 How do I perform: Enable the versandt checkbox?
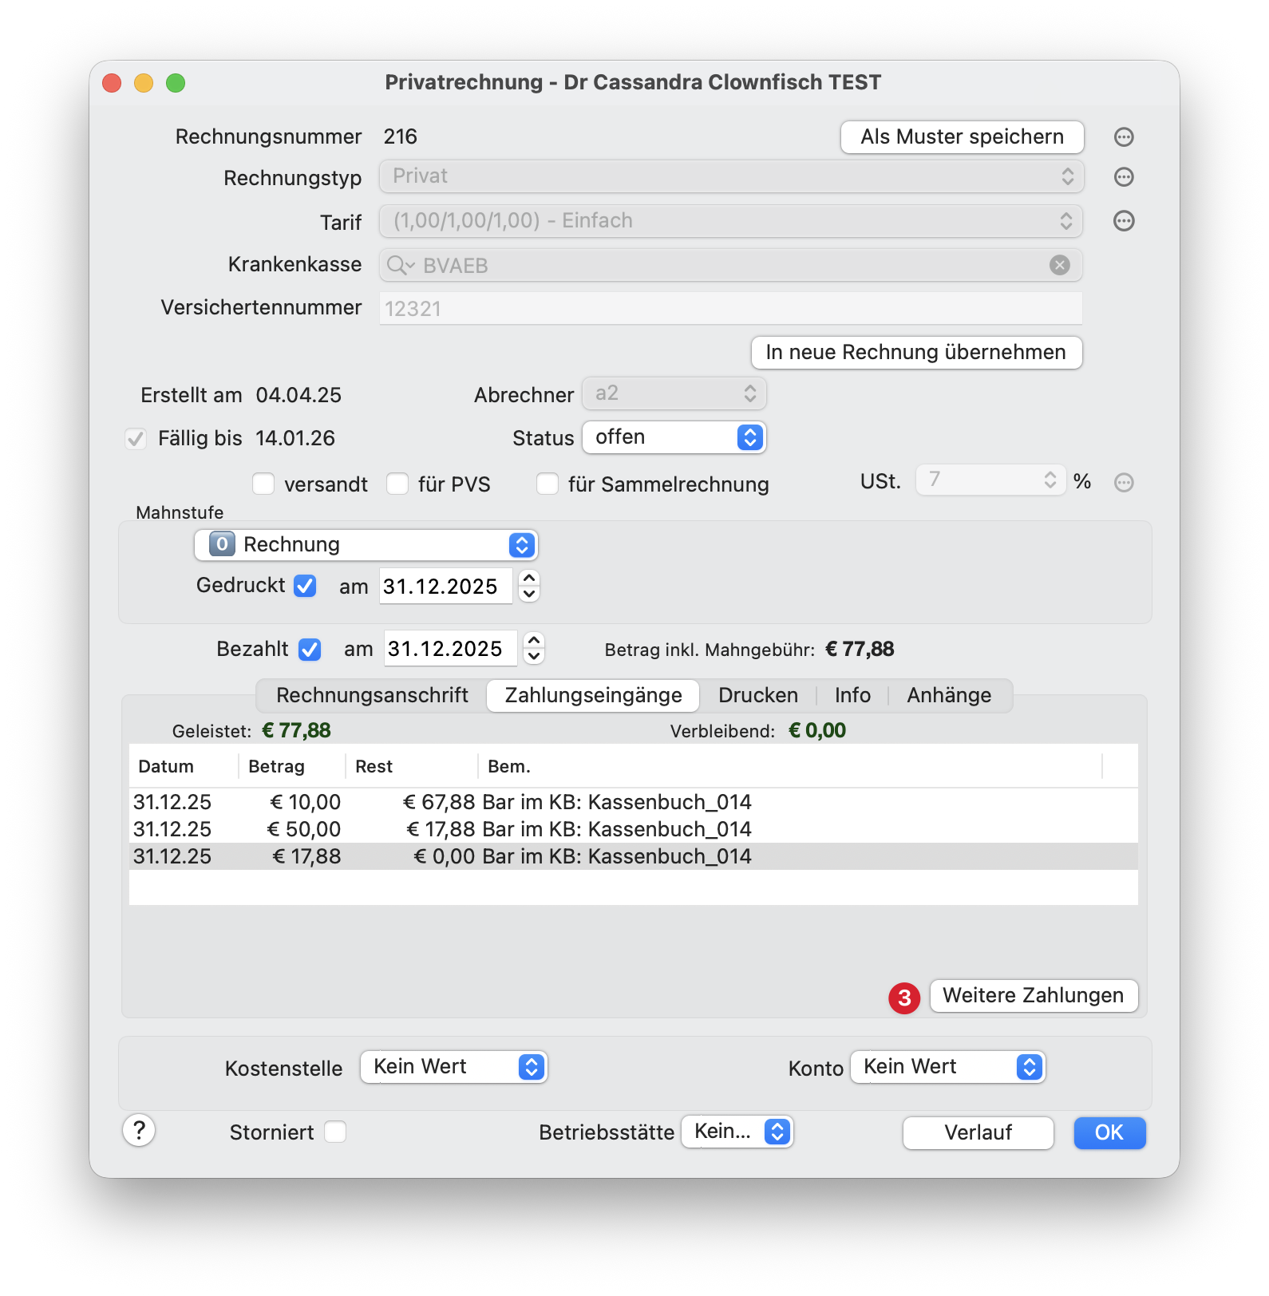point(263,484)
